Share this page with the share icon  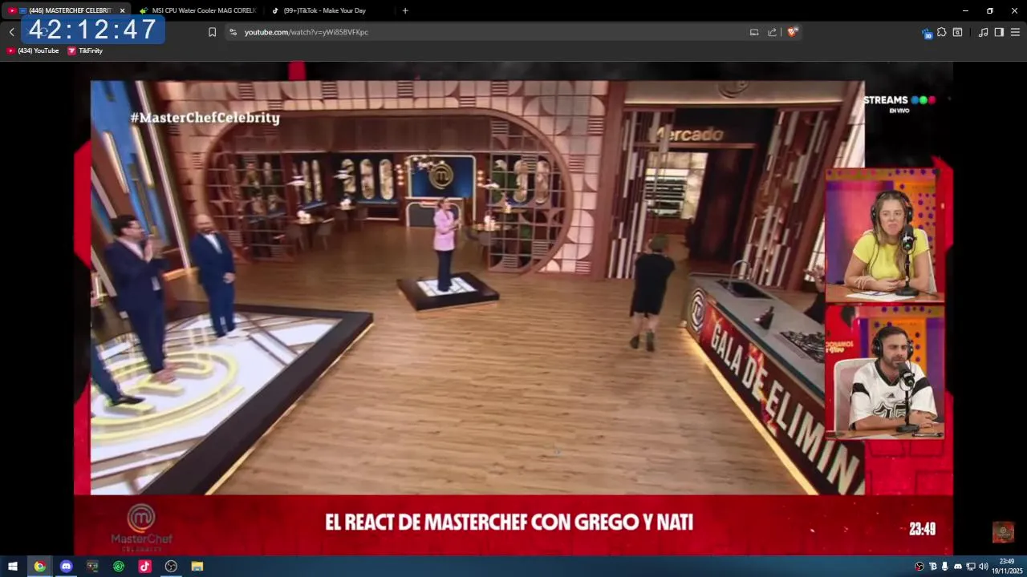(x=772, y=32)
